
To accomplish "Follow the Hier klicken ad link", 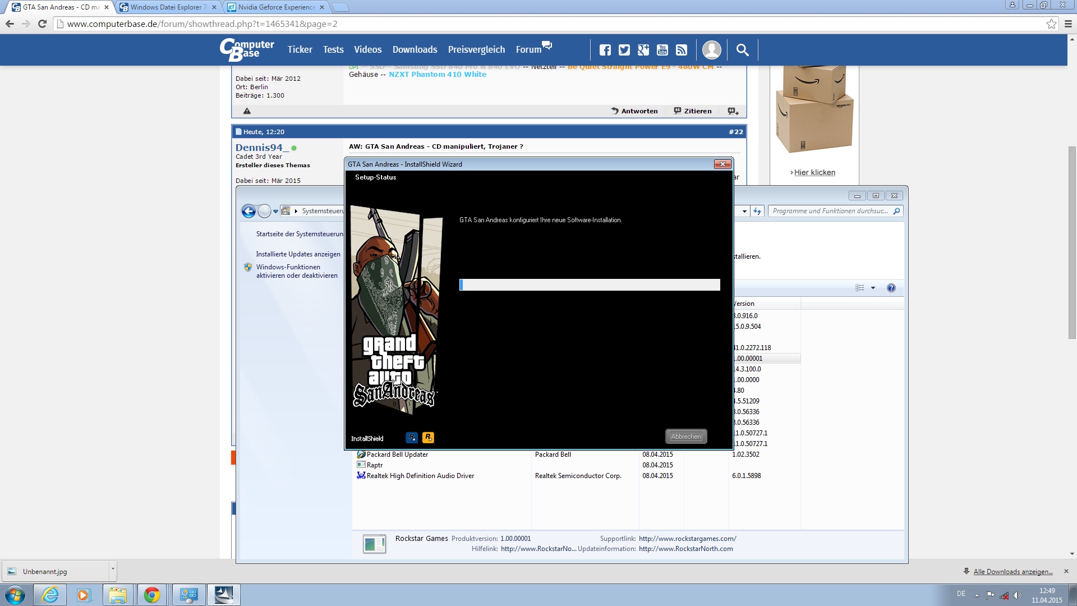I will (814, 172).
